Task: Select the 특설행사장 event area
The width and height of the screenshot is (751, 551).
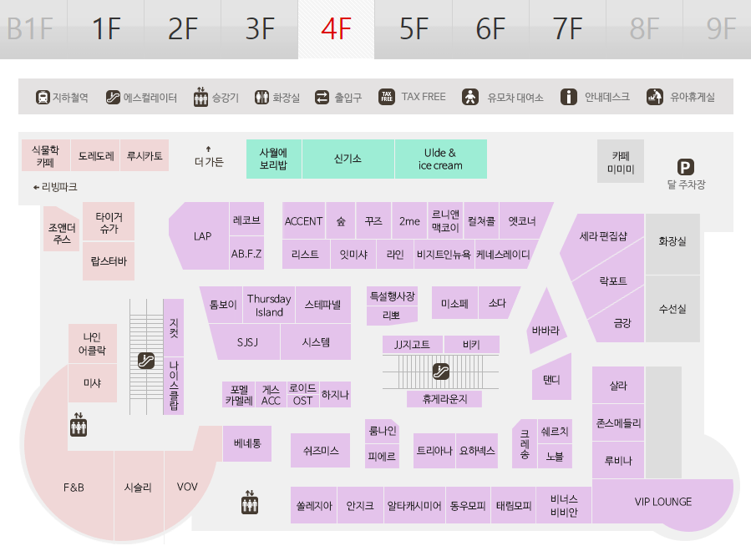Action: click(x=393, y=296)
